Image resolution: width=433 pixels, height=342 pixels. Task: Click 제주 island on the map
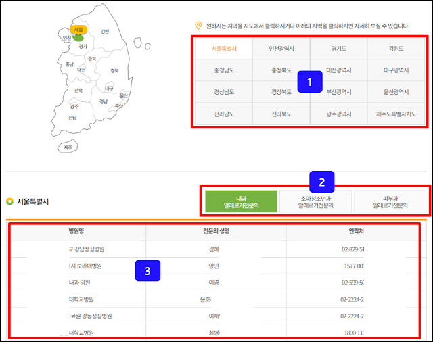tap(68, 147)
